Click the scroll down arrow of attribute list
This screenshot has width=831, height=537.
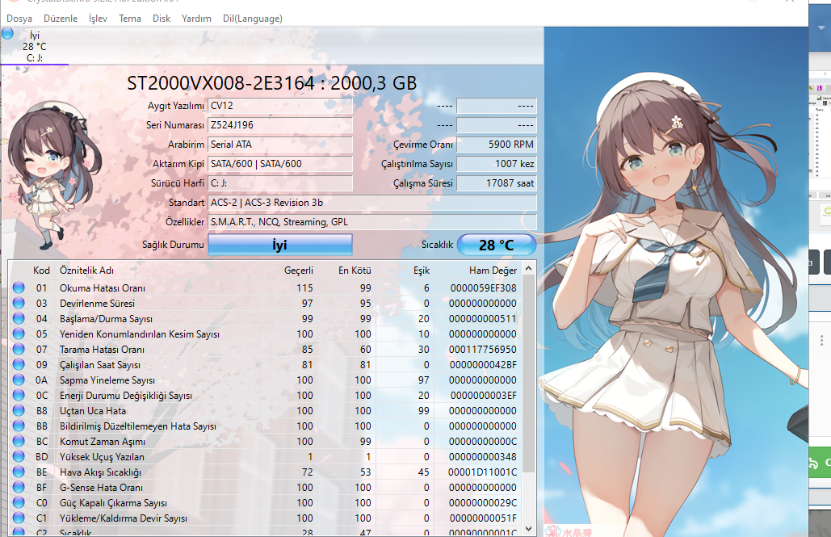coord(528,528)
